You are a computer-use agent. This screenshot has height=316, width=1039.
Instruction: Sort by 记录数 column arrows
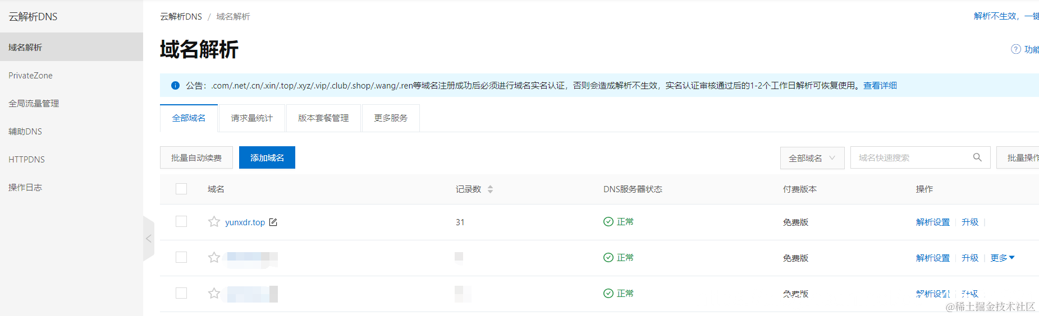(x=490, y=189)
